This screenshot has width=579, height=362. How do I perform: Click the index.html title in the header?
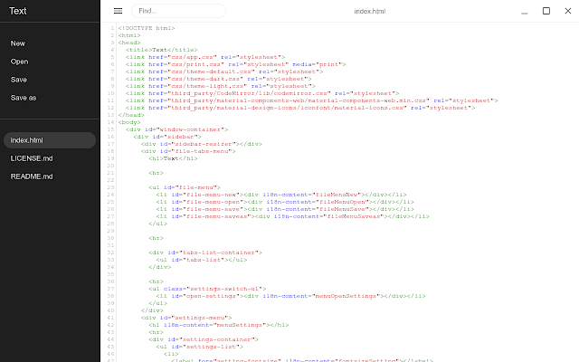tap(370, 12)
